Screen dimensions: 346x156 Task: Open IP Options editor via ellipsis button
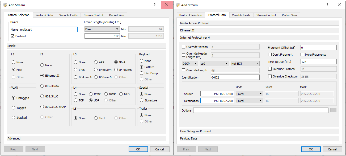(333, 110)
